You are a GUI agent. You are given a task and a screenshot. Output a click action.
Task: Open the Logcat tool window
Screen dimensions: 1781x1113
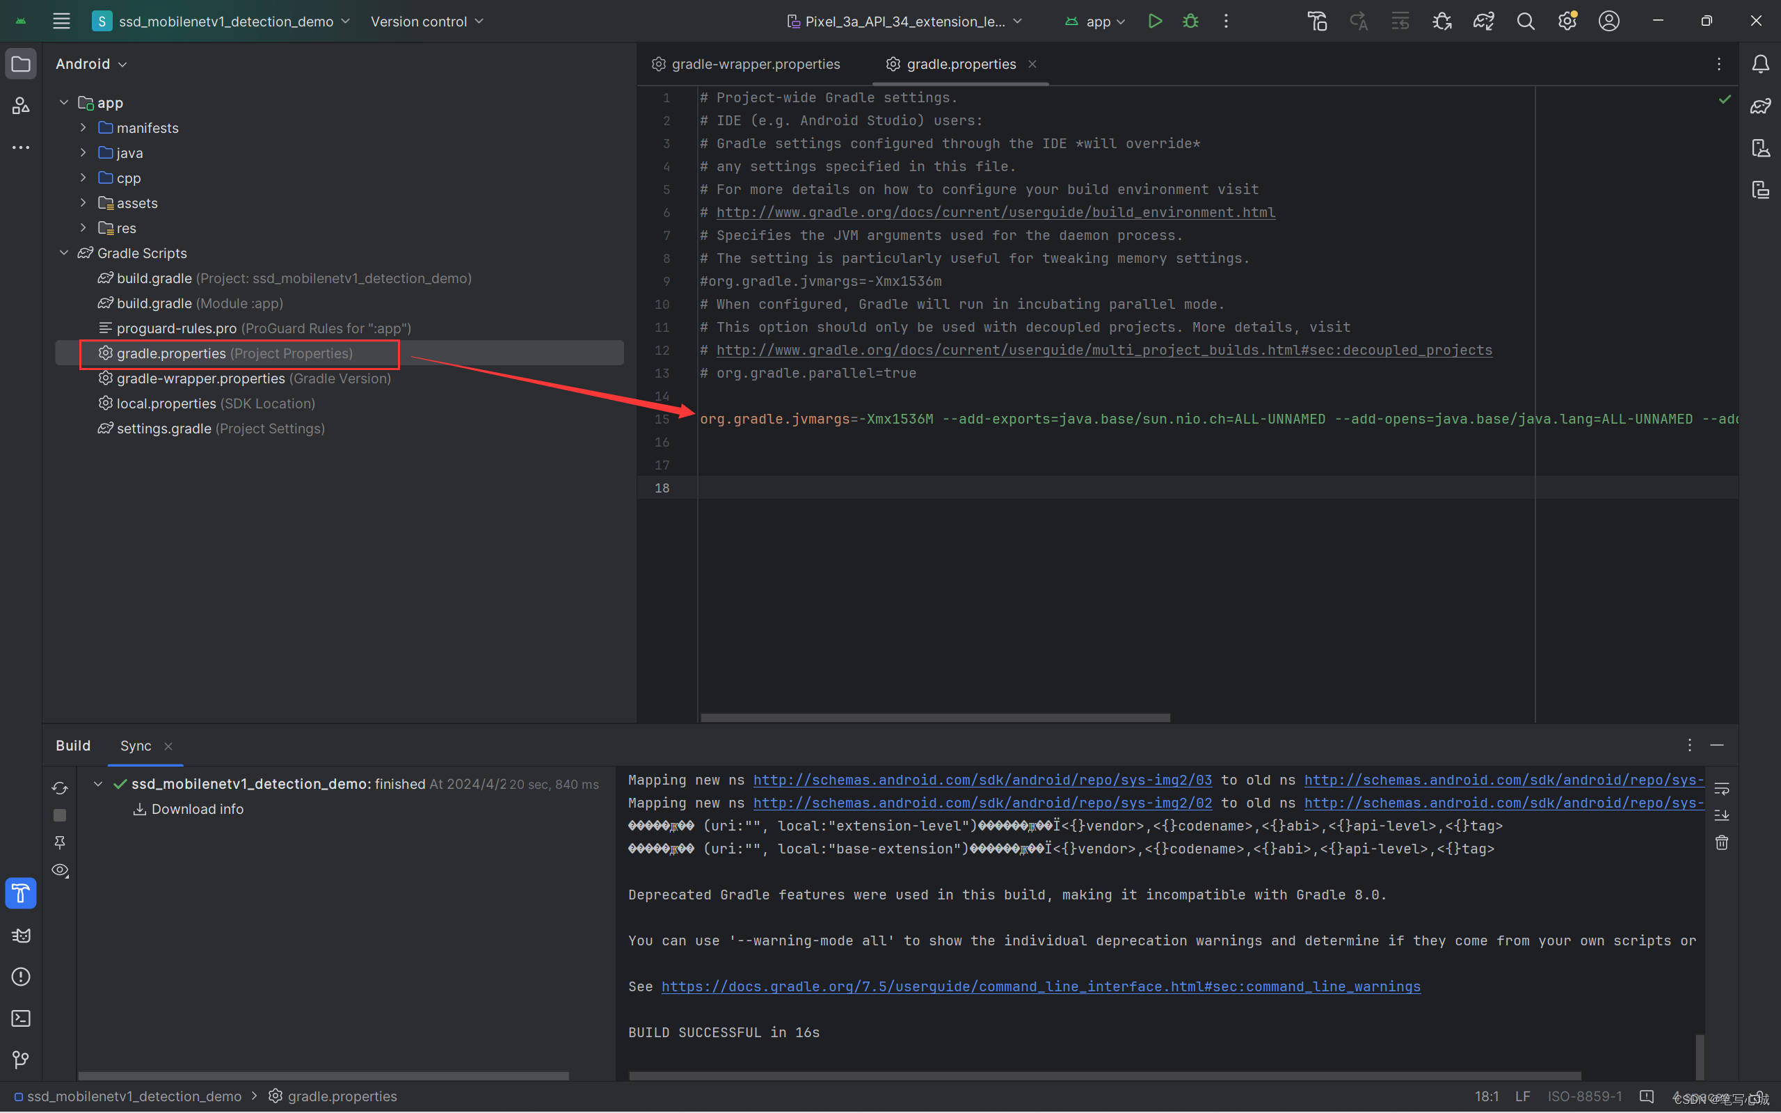[x=21, y=935]
